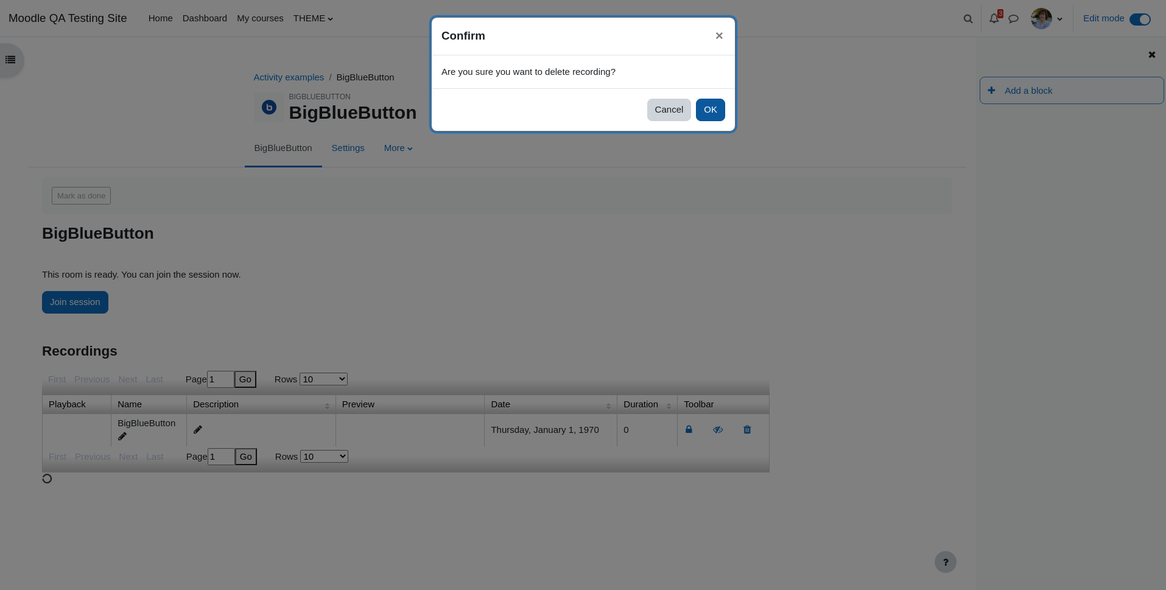Open Home in top navigation

[x=160, y=18]
